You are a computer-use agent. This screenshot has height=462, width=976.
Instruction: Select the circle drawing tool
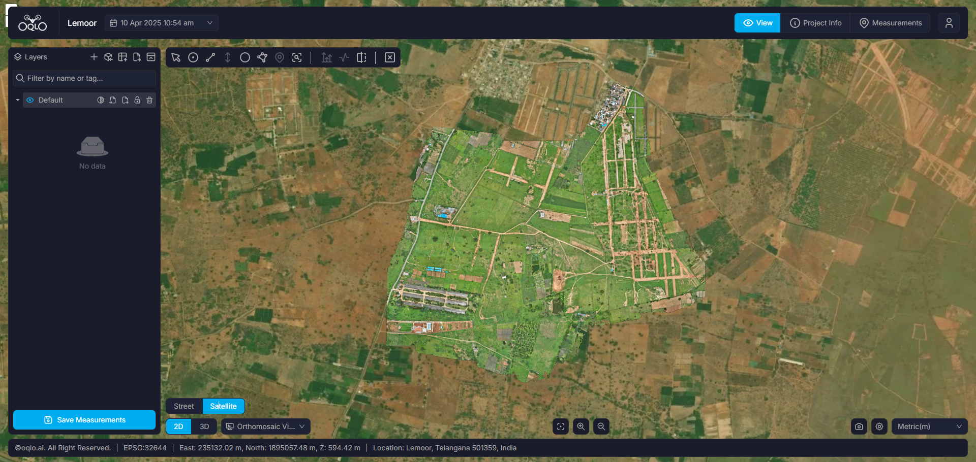pyautogui.click(x=245, y=57)
